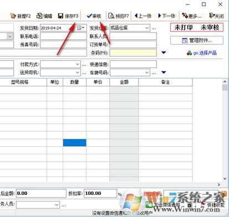The width and height of the screenshot is (229, 217).
Task: Click the 传真号码 input field
Action: (63, 44)
